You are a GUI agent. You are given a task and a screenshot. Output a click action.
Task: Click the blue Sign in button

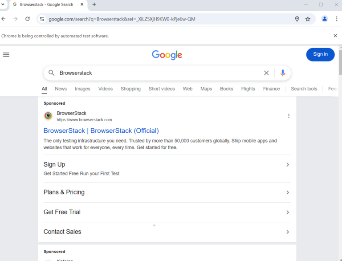[x=320, y=54]
